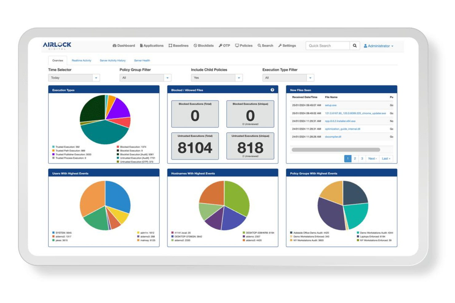Go to the Next page of new files
The width and height of the screenshot is (455, 303).
[x=372, y=159]
